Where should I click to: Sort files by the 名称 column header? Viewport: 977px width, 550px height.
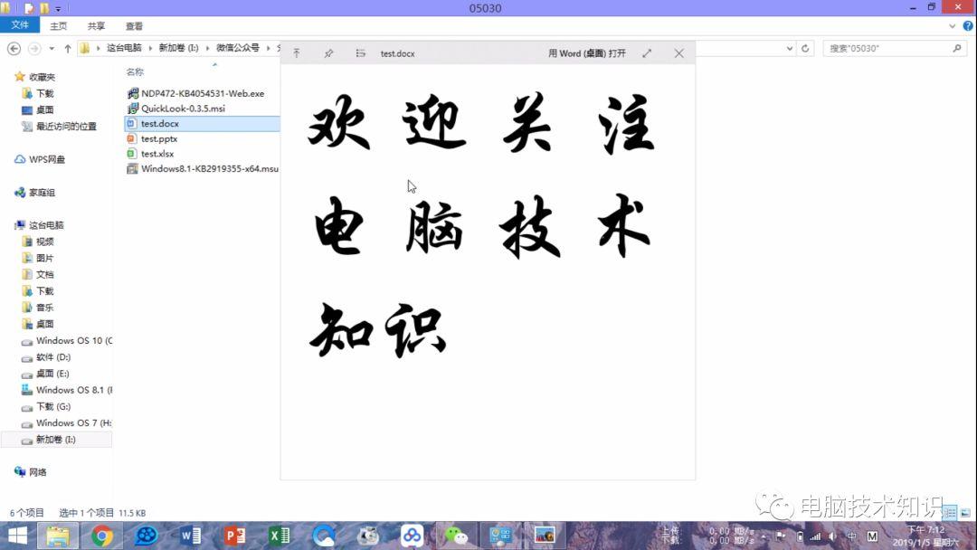135,71
